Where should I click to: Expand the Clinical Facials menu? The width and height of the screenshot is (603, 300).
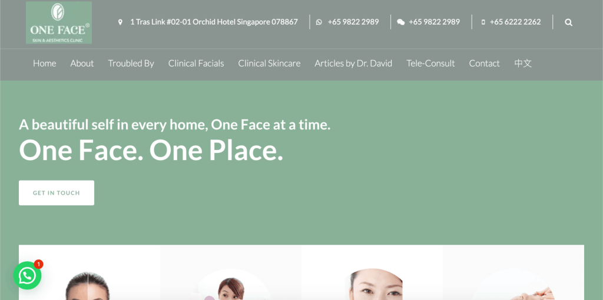(x=196, y=64)
